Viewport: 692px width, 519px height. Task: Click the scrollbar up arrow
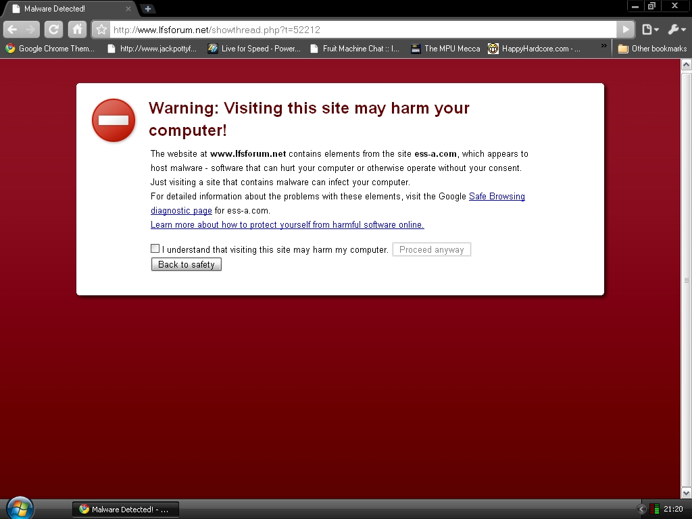(687, 65)
